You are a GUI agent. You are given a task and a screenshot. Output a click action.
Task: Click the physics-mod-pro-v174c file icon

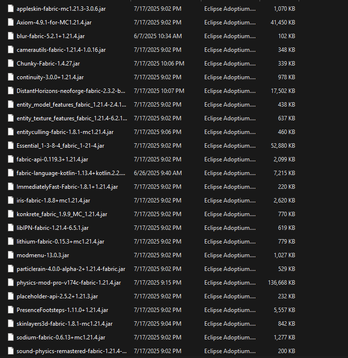point(10,283)
